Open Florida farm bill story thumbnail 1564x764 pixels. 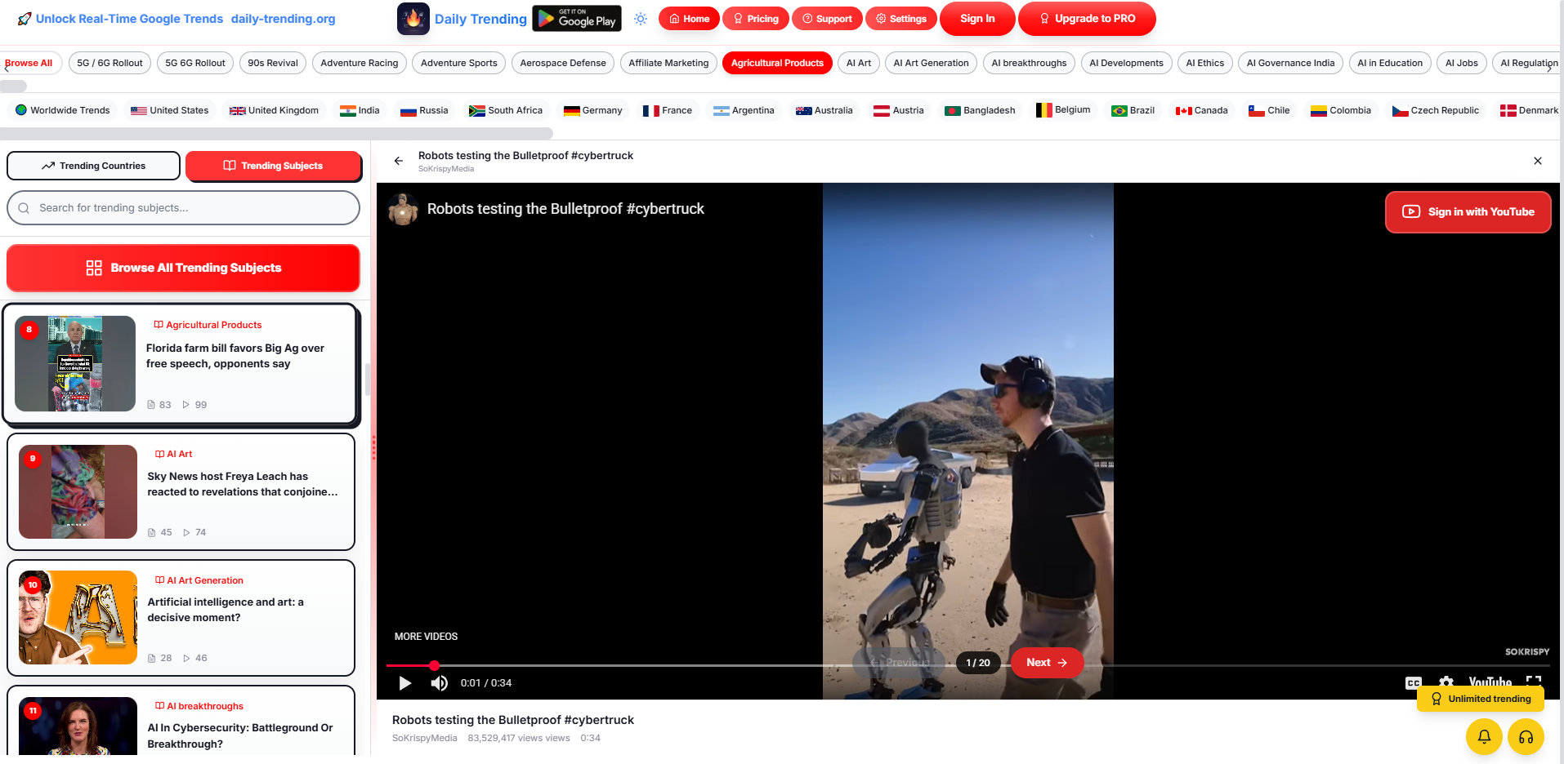click(75, 363)
